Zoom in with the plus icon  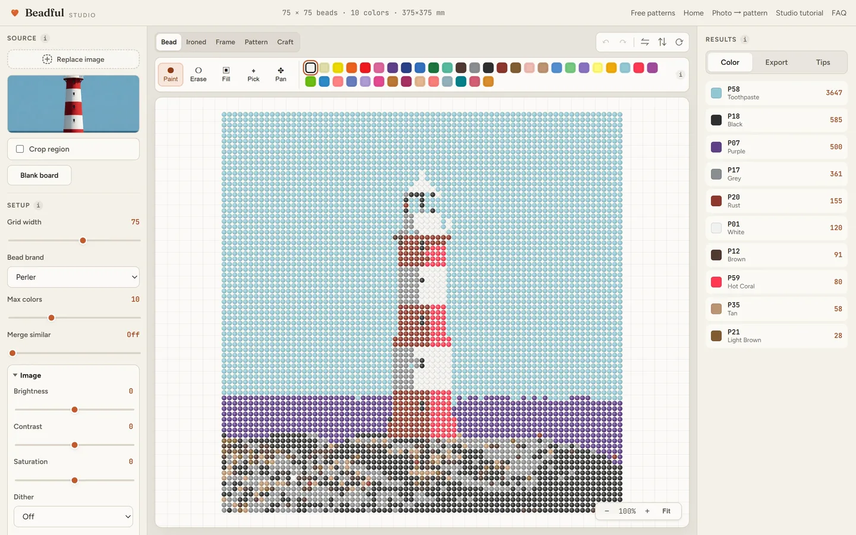point(647,511)
